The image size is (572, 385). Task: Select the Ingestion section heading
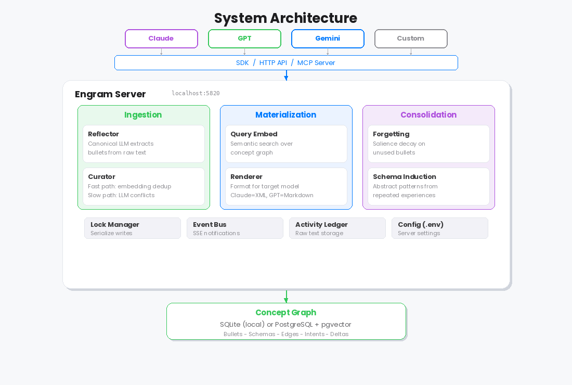[x=143, y=114]
